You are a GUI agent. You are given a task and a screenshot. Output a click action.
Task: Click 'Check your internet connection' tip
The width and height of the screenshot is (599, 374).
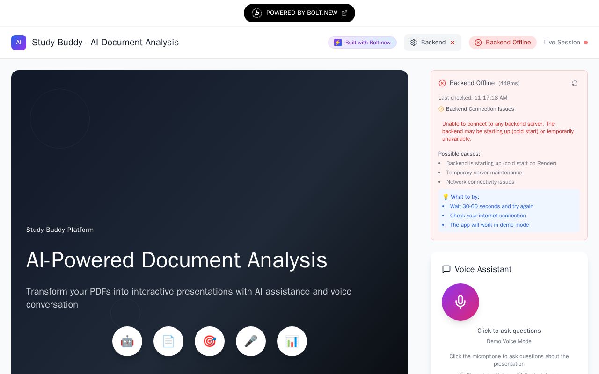click(488, 216)
